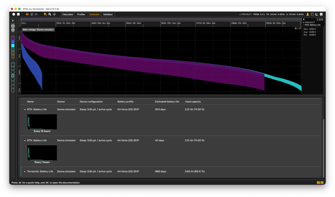Image resolution: width=335 pixels, height=197 pixels.
Task: Click the step-forward play toolbar icon
Action: [36, 14]
